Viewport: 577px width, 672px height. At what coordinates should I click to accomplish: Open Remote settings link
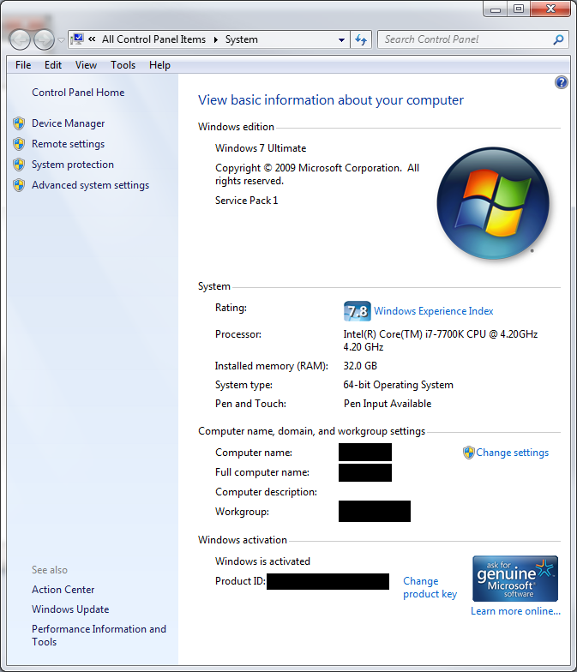pos(69,144)
